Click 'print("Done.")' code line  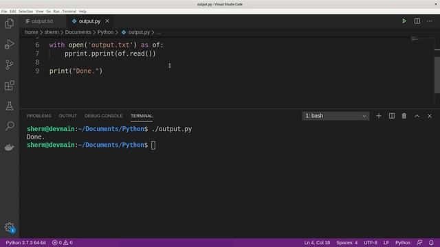click(76, 71)
